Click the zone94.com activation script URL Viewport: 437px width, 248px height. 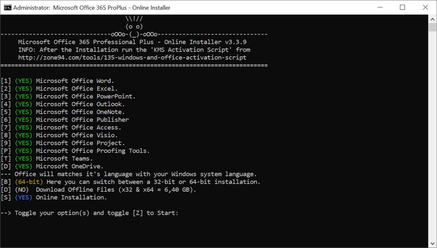click(132, 58)
